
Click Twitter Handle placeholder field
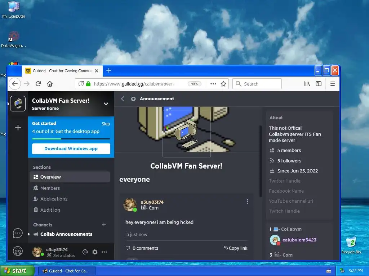click(285, 181)
